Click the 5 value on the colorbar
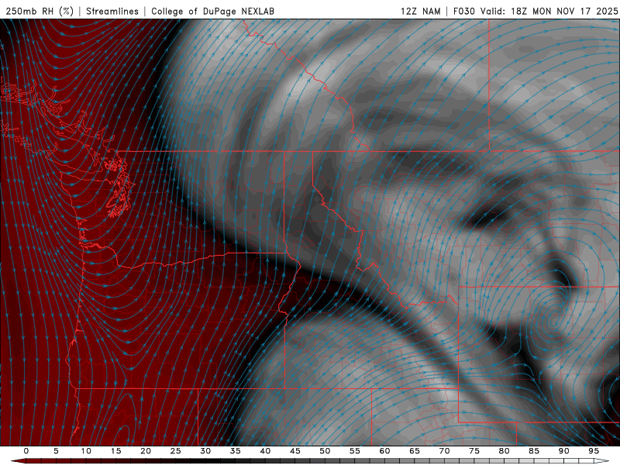Image resolution: width=620 pixels, height=465 pixels. click(56, 451)
